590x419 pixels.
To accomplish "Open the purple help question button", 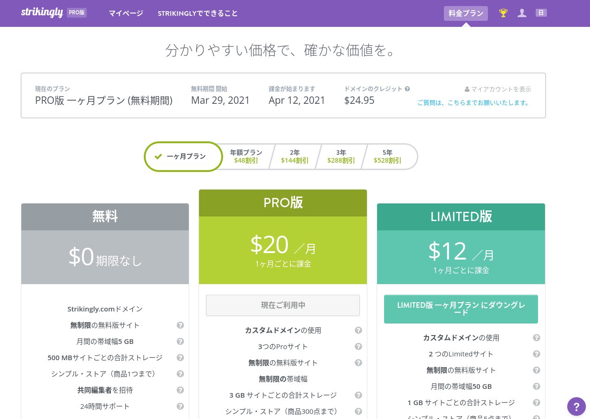I will tap(577, 406).
